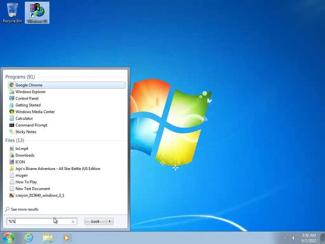Image resolution: width=325 pixels, height=244 pixels.
Task: Open the lol.mp4 file result
Action: [x=67, y=149]
